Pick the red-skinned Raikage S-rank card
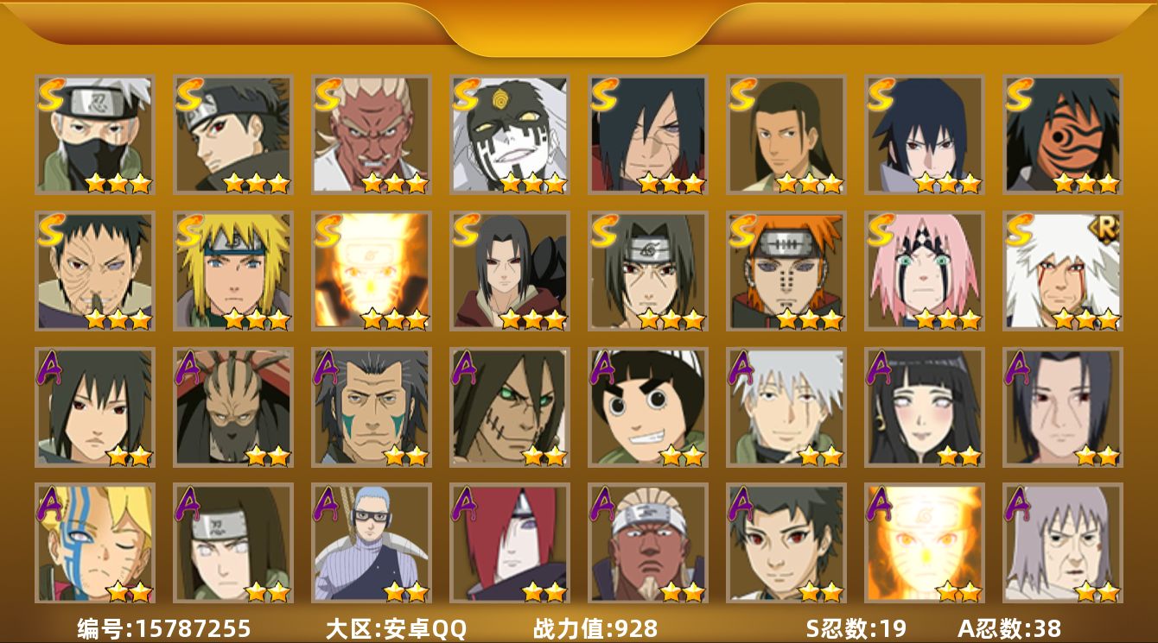 pos(371,135)
